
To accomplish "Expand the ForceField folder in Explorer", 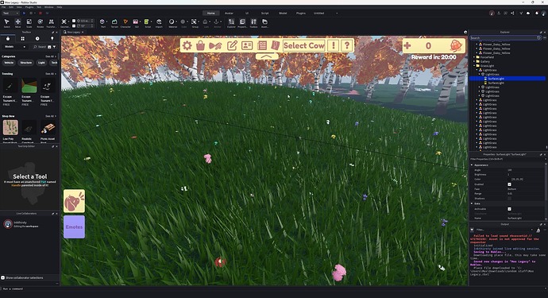I will pos(474,57).
